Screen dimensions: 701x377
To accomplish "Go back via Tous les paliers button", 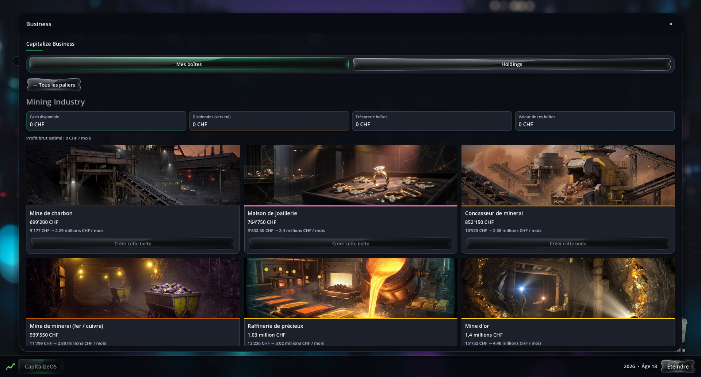I will [54, 85].
